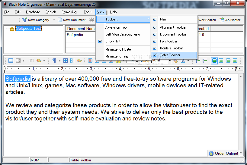Click the Insert Table grid icon

coord(11,61)
